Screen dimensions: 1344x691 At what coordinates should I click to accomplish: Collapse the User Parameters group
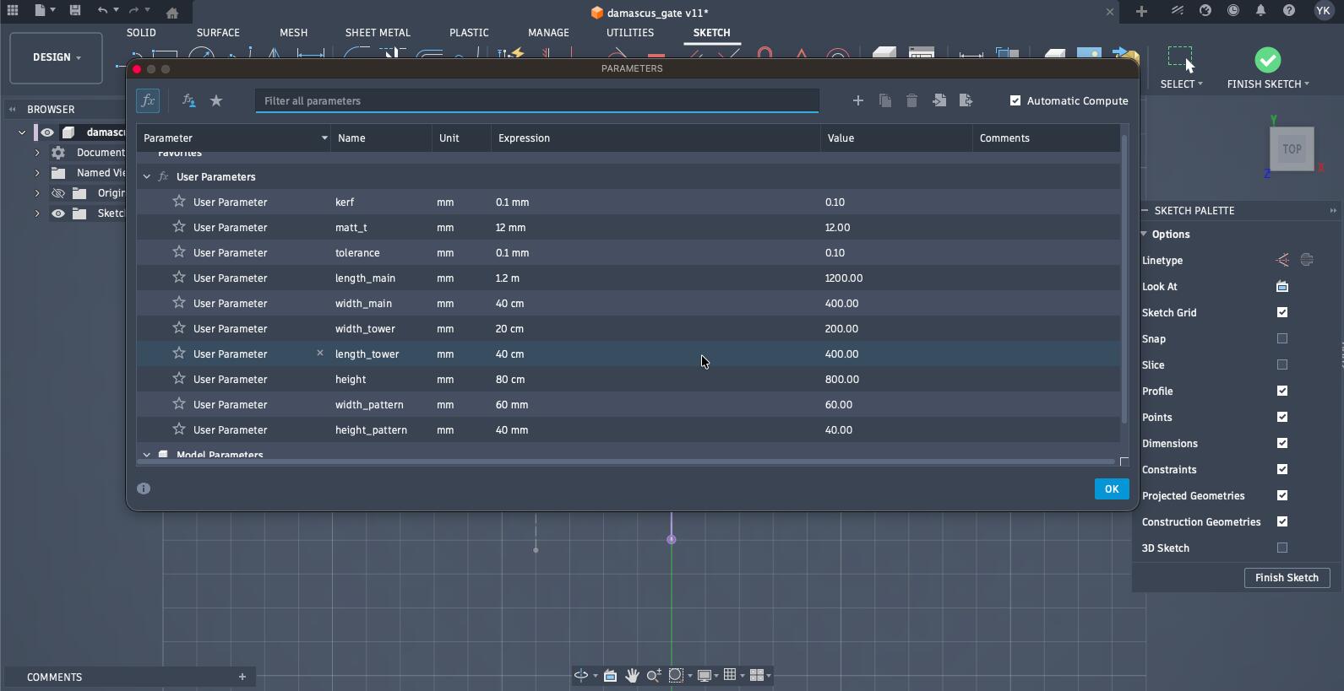pyautogui.click(x=147, y=176)
